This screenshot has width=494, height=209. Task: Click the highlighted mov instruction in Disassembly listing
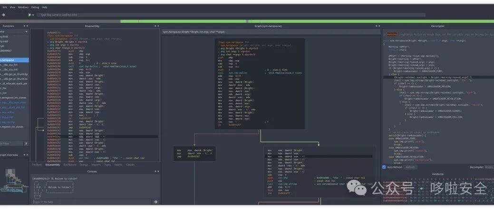click(x=102, y=136)
